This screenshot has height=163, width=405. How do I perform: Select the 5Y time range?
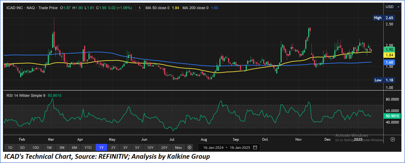pos(137,147)
